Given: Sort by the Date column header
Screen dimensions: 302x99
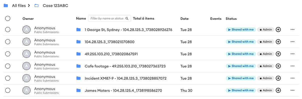Looking at the screenshot, I should 184,19.
